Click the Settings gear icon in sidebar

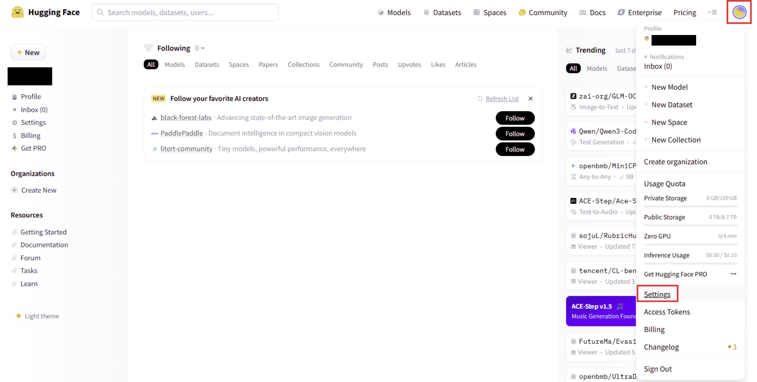pos(15,122)
